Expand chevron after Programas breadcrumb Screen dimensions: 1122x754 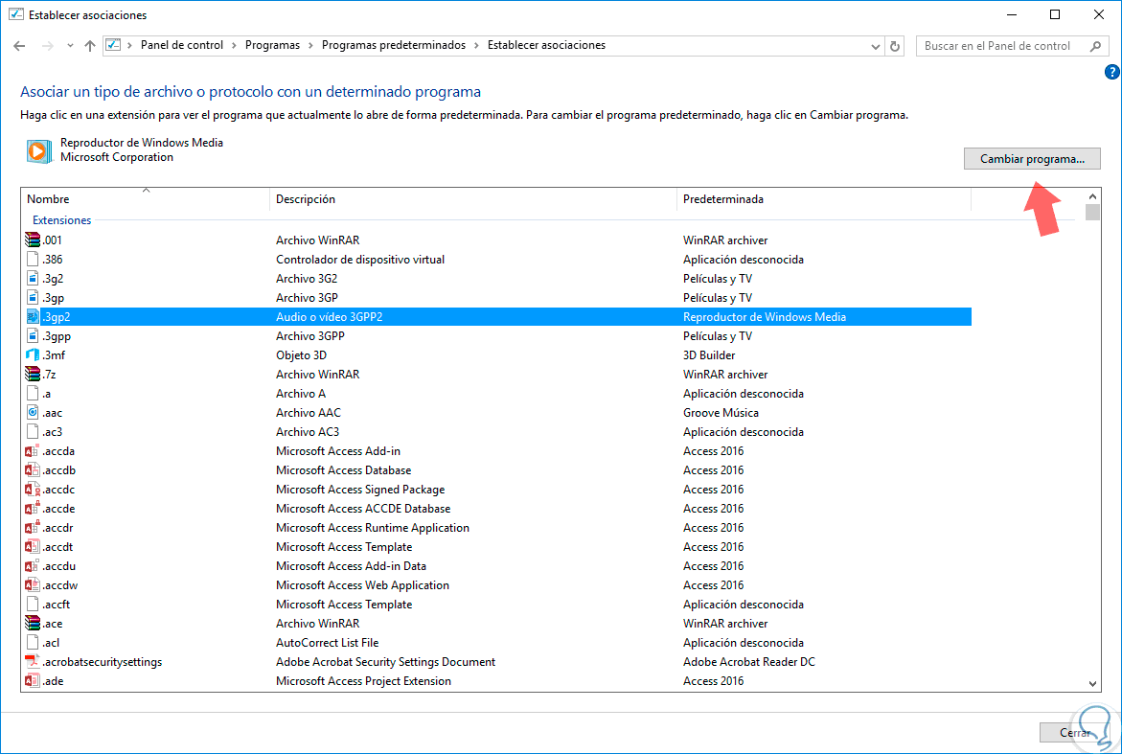310,45
